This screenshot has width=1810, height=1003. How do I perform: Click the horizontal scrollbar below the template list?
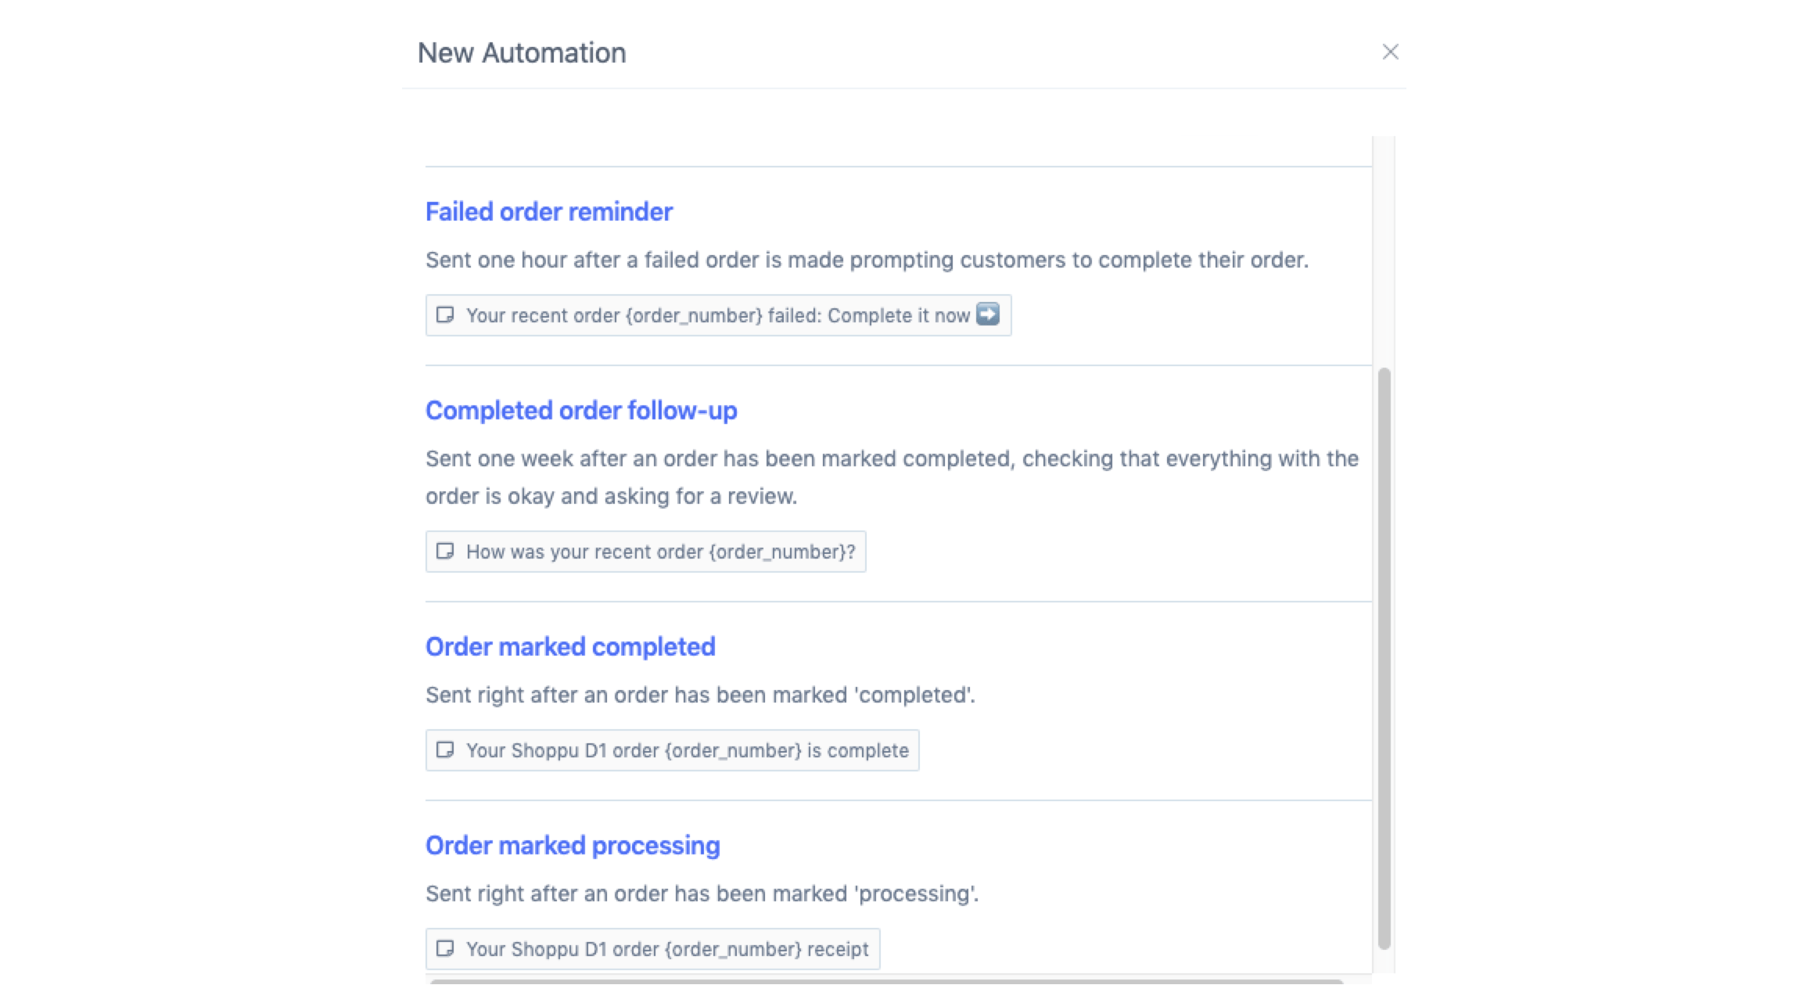coord(885,981)
